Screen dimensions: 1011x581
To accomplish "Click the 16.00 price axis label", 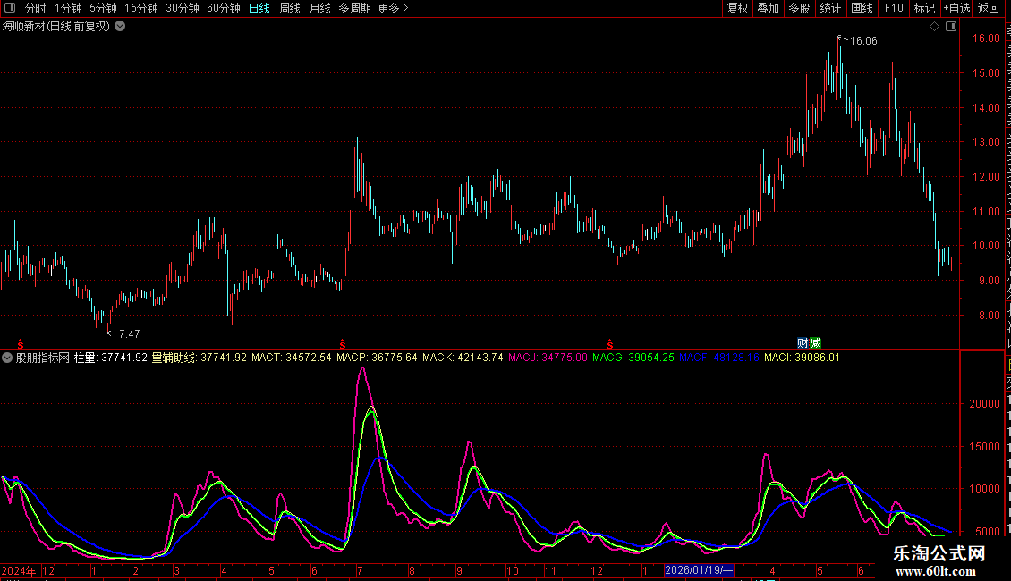I will tap(986, 38).
